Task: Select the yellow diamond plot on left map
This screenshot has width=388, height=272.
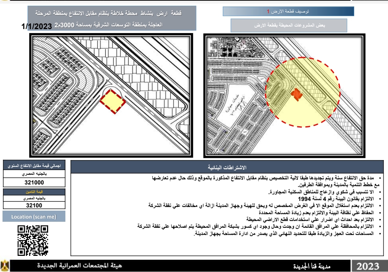Action: pos(112,101)
